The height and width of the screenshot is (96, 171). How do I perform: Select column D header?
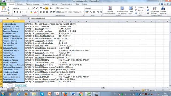50,22
